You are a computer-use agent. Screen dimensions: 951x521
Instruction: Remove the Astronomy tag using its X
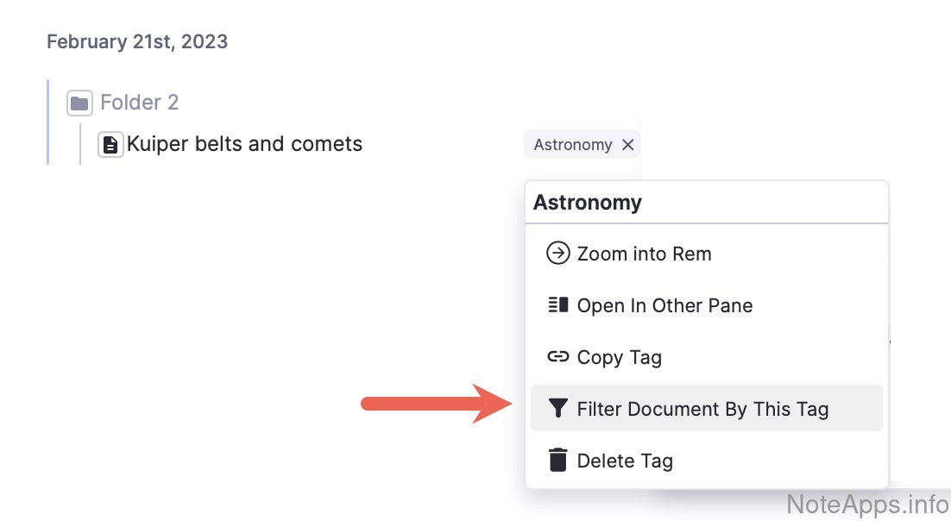[x=628, y=145]
